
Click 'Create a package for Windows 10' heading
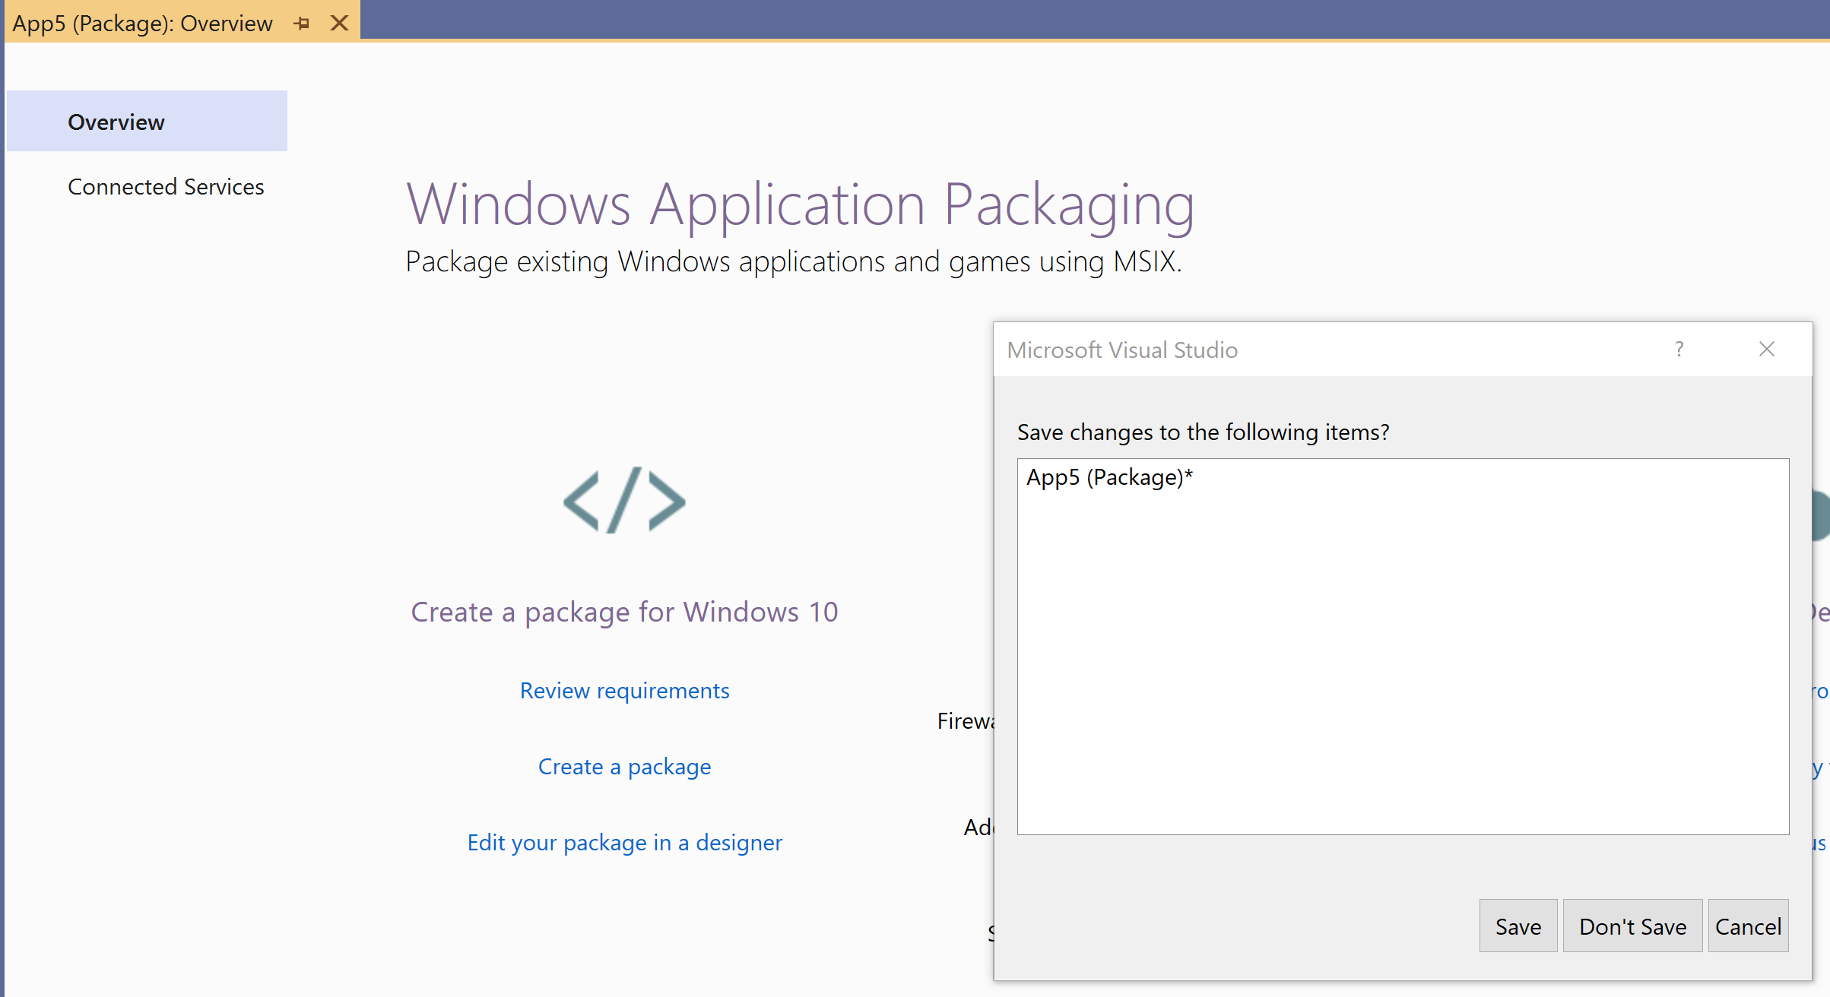click(624, 612)
